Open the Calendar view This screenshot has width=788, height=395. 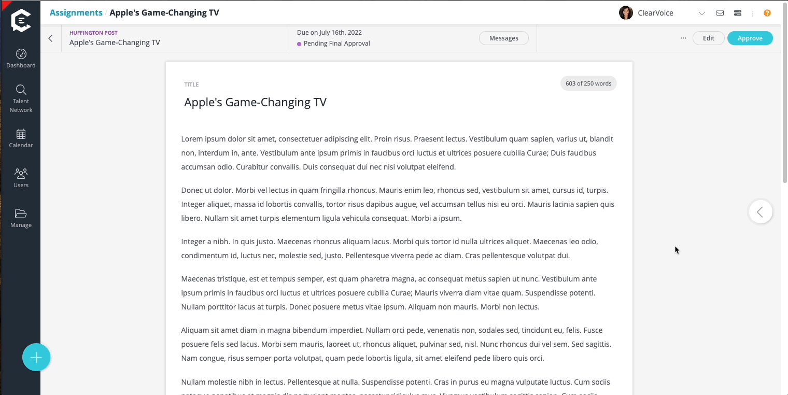(21, 138)
